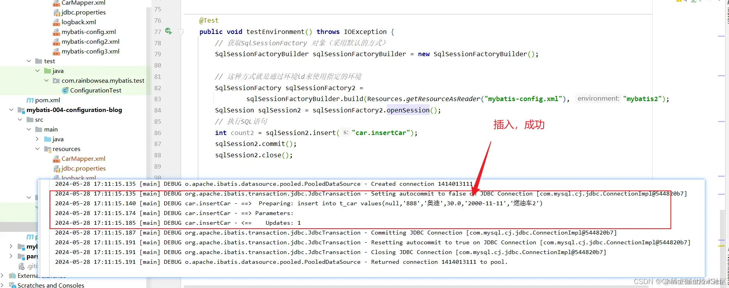Collapse com.rainbowsea.mybatis.test package
729x288 pixels.
click(46, 80)
